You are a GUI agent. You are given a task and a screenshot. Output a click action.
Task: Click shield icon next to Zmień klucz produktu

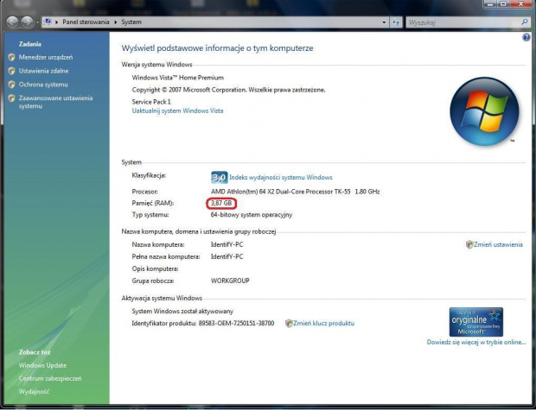[289, 324]
